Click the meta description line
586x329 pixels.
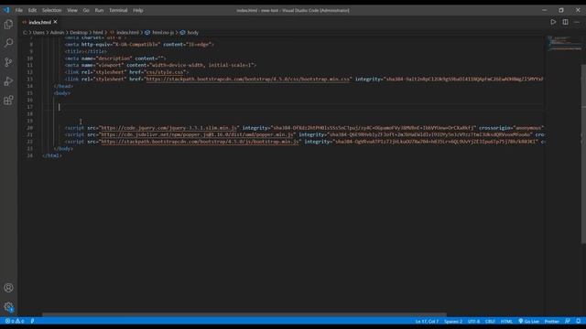tap(115, 58)
